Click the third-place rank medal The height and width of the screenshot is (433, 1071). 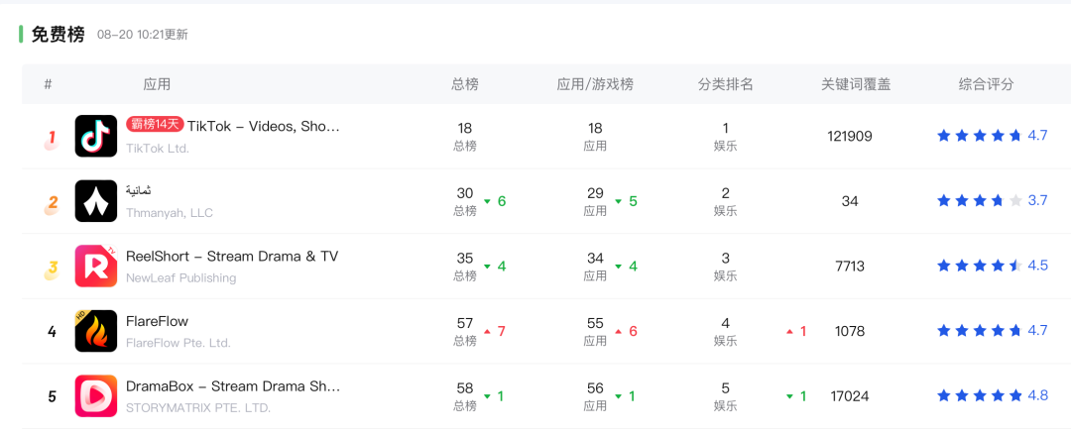pyautogui.click(x=52, y=269)
